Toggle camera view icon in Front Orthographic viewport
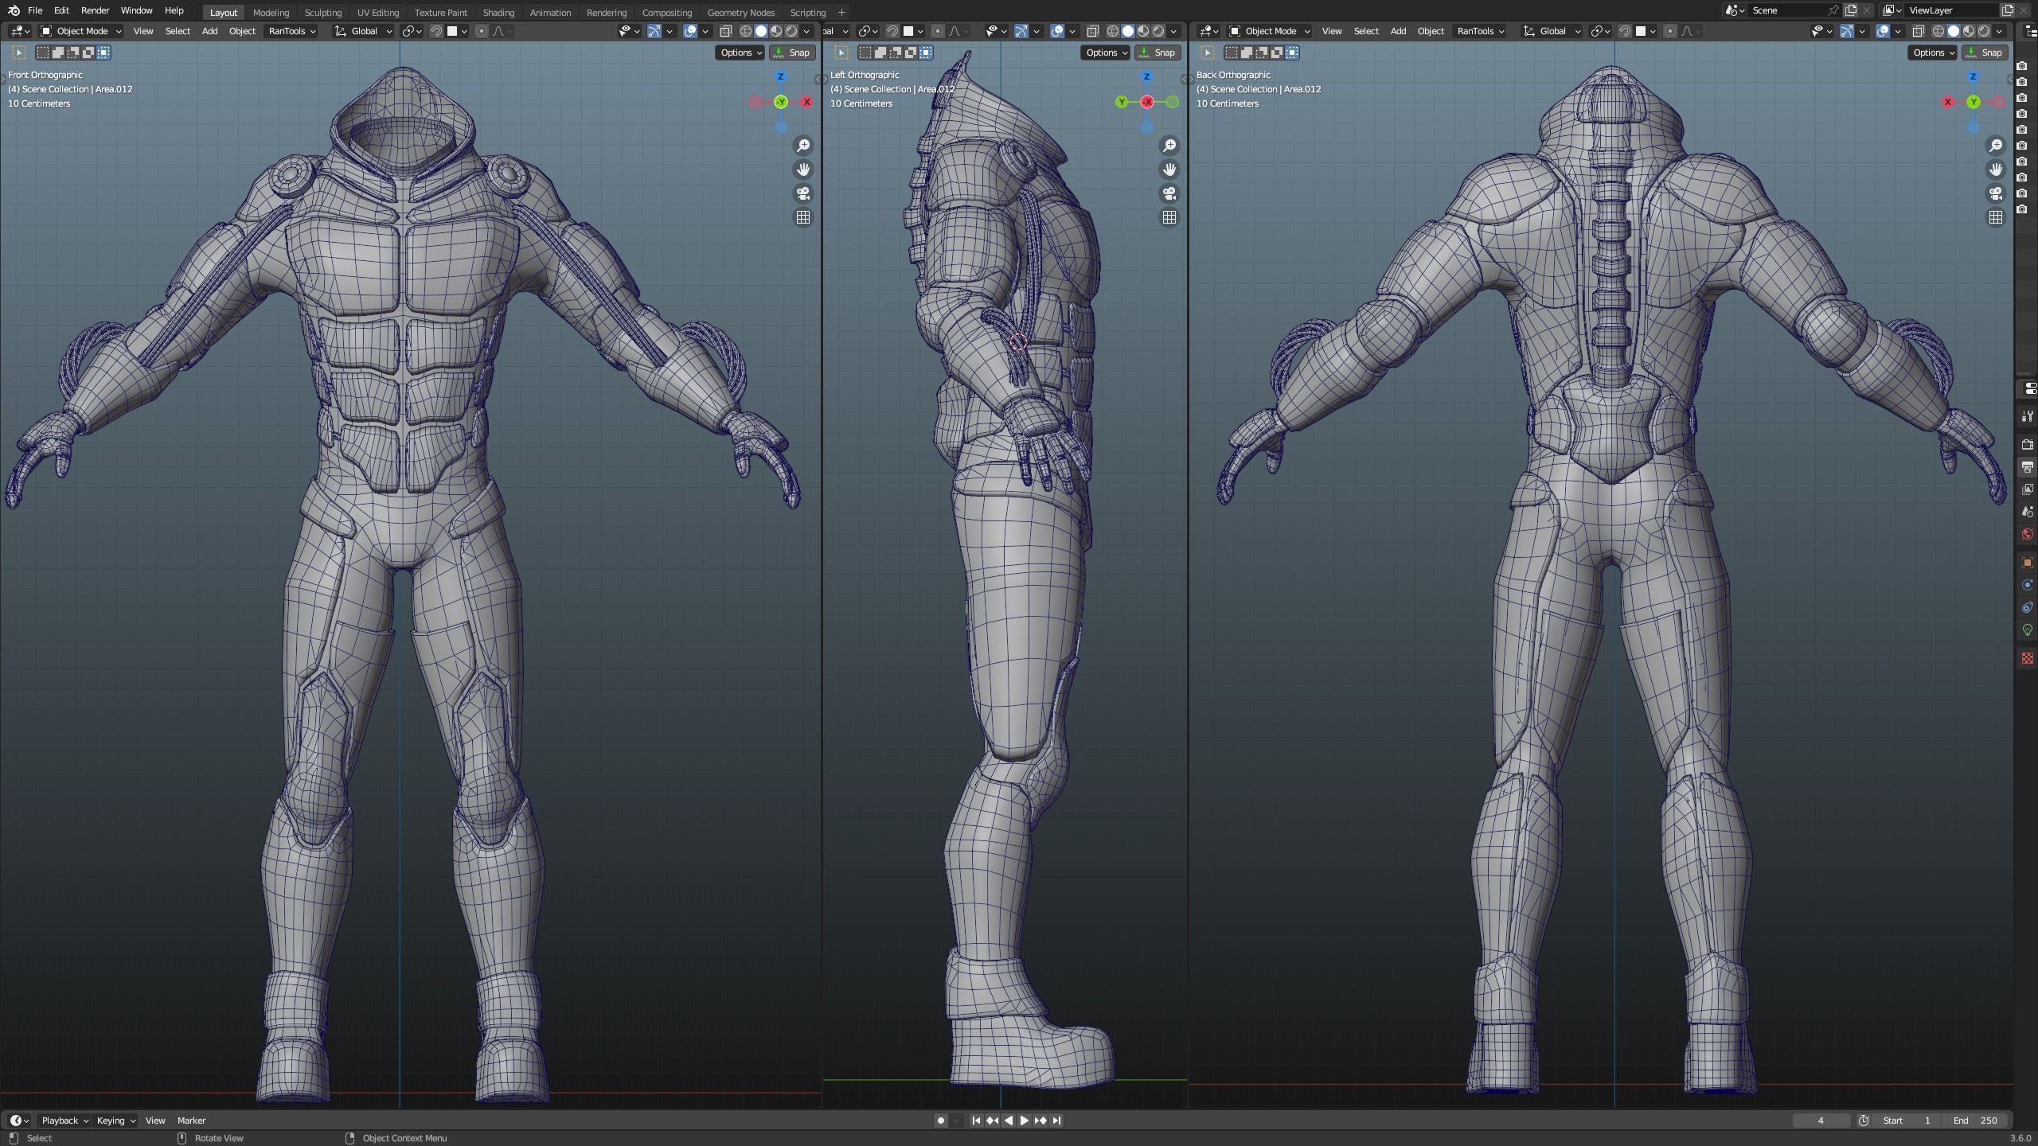Screen dimensions: 2038x1146 tap(803, 193)
